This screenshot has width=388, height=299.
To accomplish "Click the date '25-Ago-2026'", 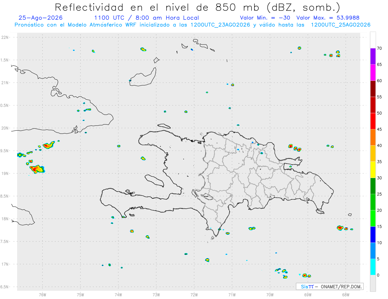I will point(41,18).
